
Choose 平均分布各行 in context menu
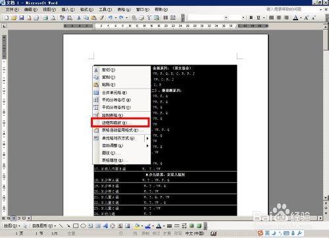(x=122, y=100)
